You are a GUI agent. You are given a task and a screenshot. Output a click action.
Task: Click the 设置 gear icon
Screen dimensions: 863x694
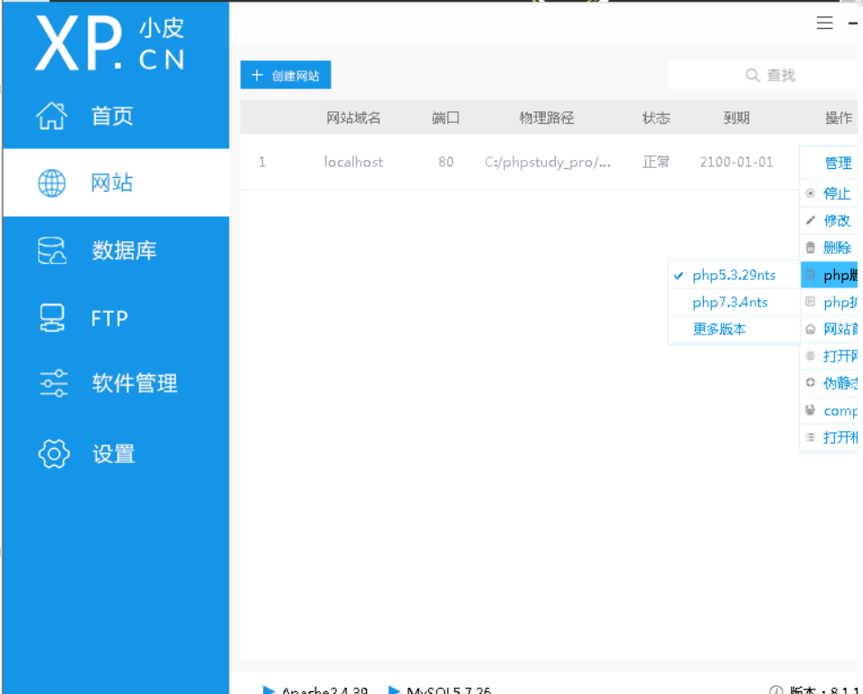point(53,454)
